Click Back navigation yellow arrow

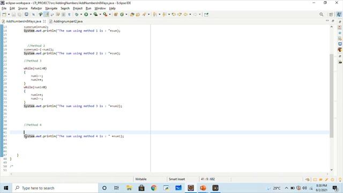(185, 14)
